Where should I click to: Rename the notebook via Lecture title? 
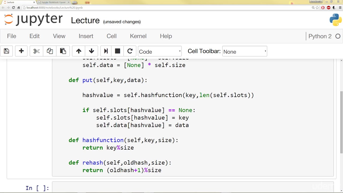[85, 21]
